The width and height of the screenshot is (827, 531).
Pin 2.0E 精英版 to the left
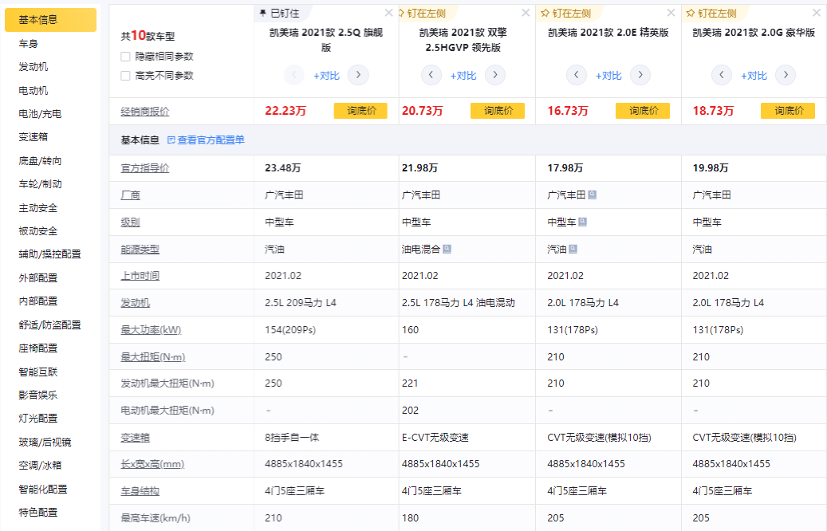click(566, 14)
